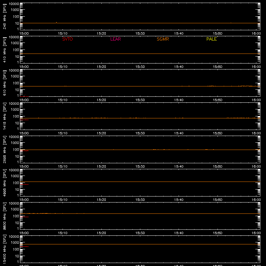Click the 1000 tick label on 15400 MHz axis

(x=15, y=243)
